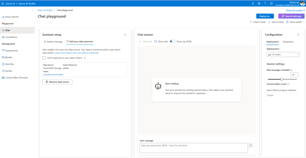Select the Parameters tab in Configuration

pyautogui.click(x=288, y=42)
